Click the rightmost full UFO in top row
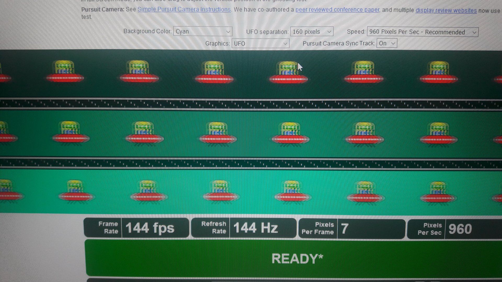The image size is (502, 282). point(438,72)
